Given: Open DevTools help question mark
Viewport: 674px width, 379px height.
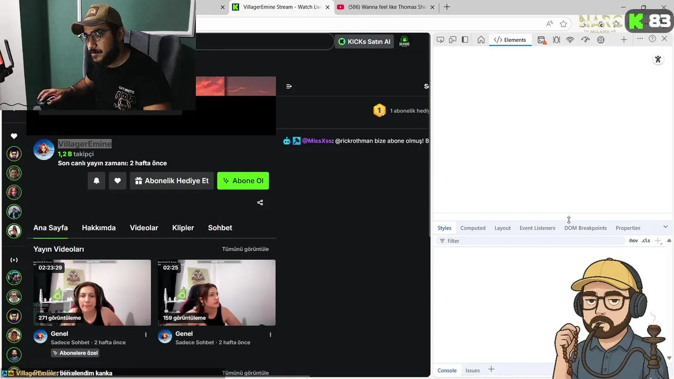Looking at the screenshot, I should (x=652, y=39).
